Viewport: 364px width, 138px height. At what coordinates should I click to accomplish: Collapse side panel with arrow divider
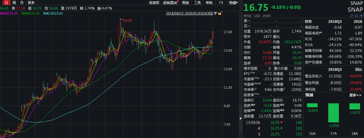(241, 118)
